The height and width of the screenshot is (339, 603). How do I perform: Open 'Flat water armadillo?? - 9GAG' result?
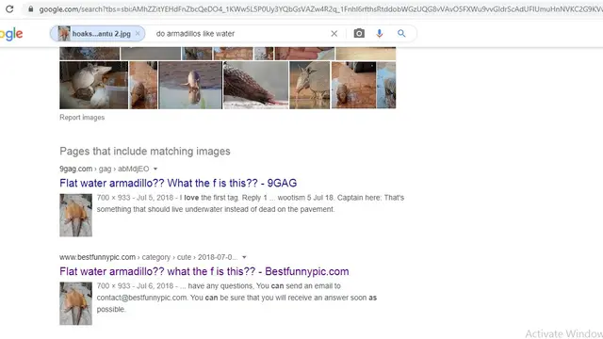(178, 183)
